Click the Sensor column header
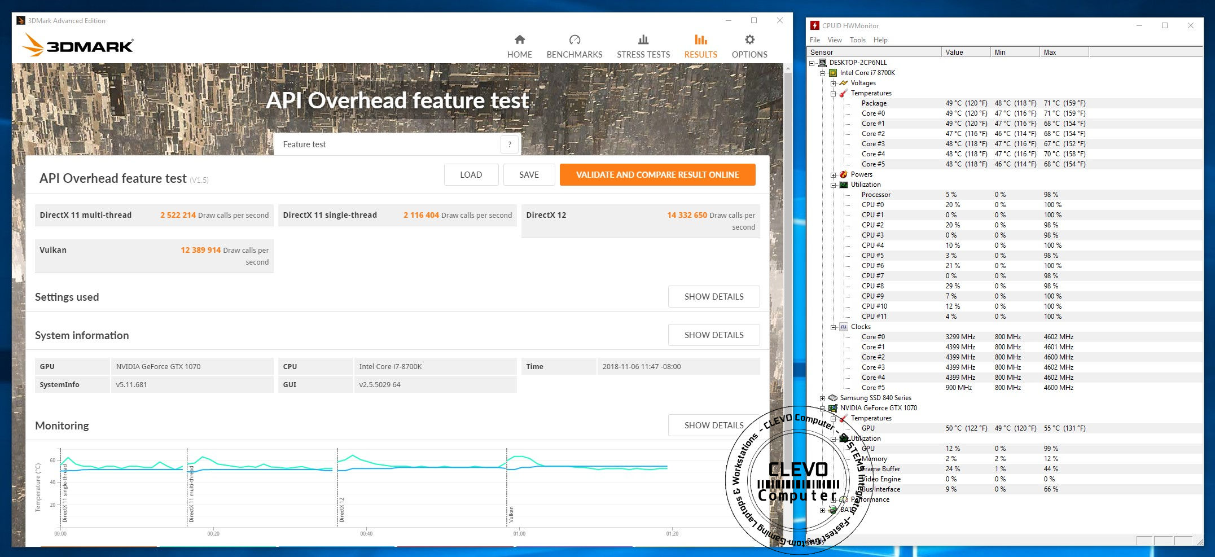1215x557 pixels. [x=874, y=52]
